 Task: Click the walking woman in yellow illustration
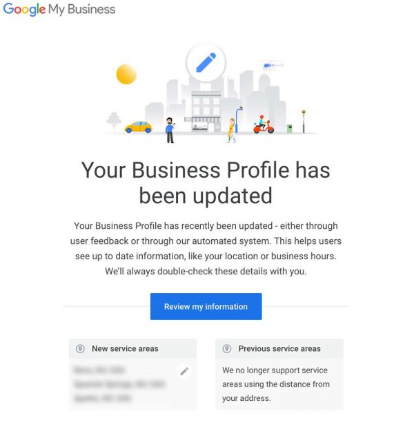[x=232, y=130]
